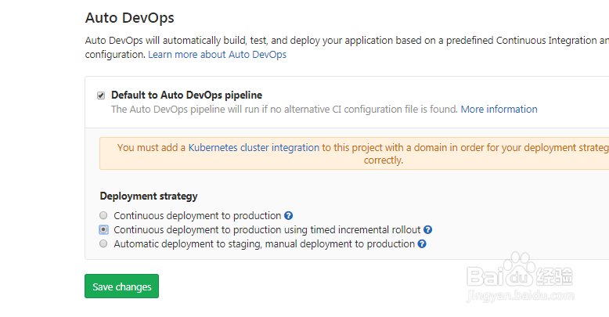Open help icon for timed incremental rollout
609x317 pixels.
click(427, 230)
